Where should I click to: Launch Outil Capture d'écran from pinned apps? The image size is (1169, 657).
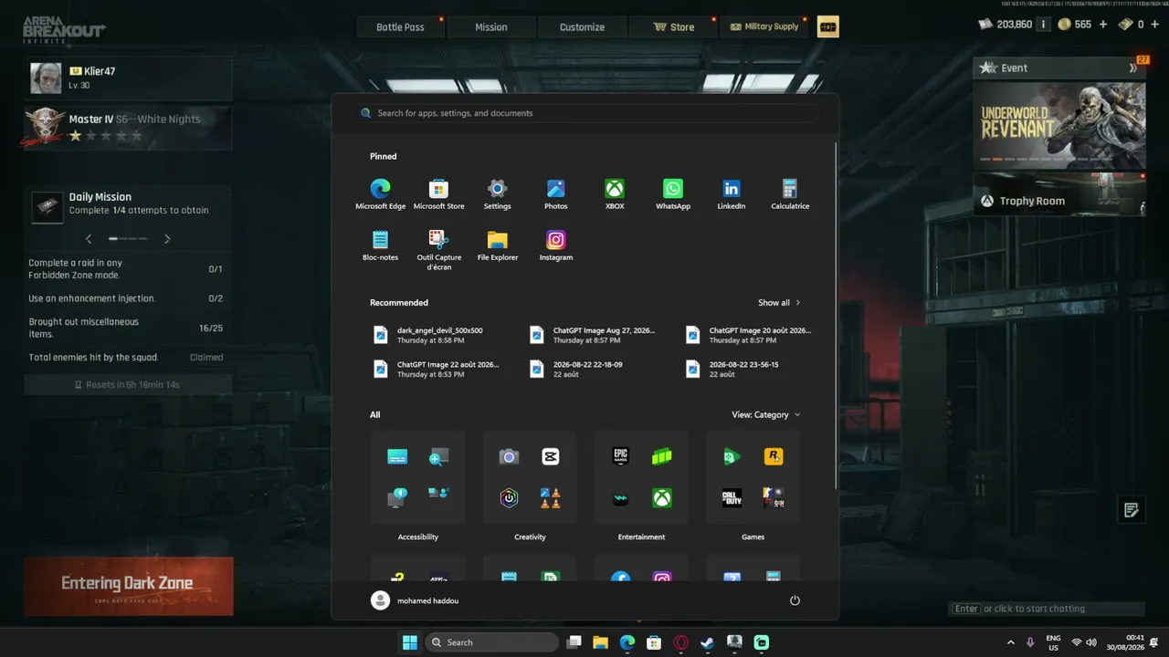click(x=438, y=249)
